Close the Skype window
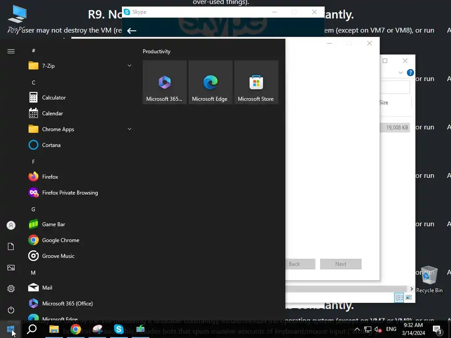The width and height of the screenshot is (451, 338). [314, 12]
